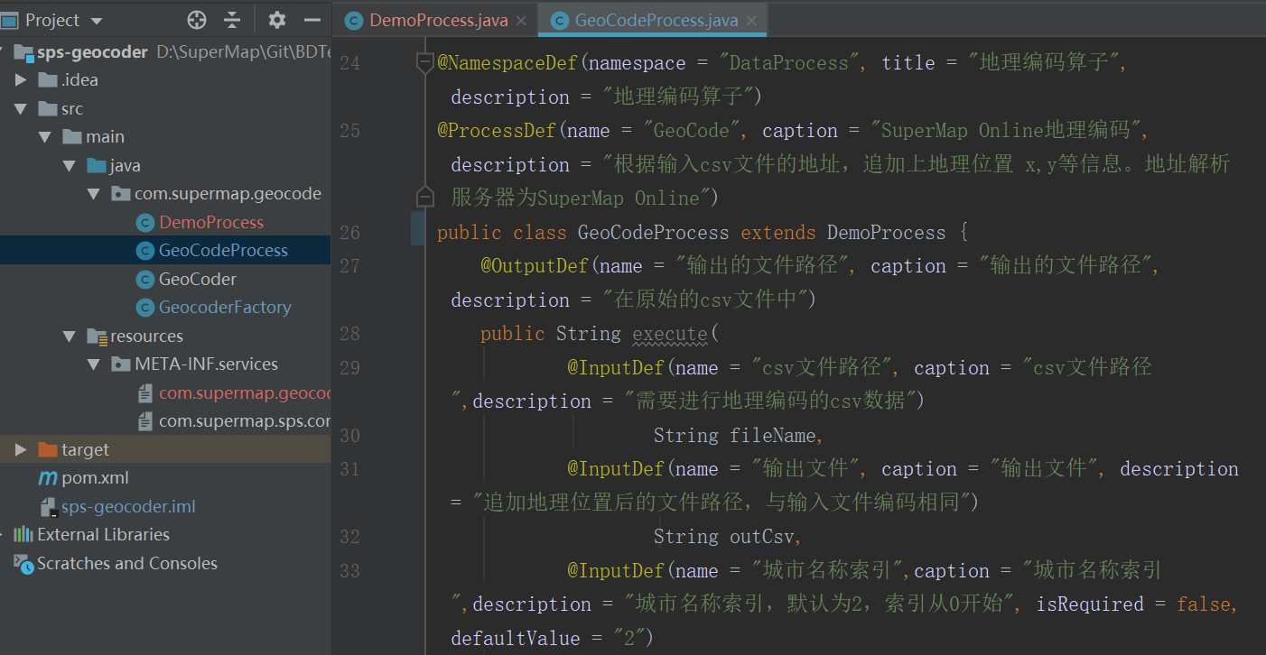Collapse the src folder

pyautogui.click(x=21, y=108)
